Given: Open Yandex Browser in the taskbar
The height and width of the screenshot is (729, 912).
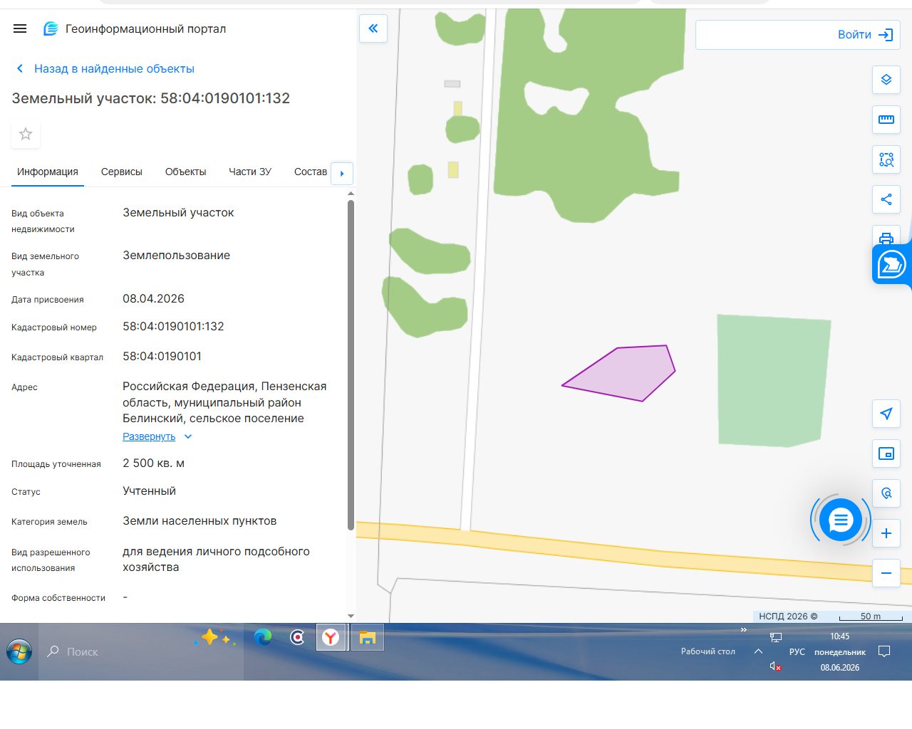Looking at the screenshot, I should click(x=331, y=637).
